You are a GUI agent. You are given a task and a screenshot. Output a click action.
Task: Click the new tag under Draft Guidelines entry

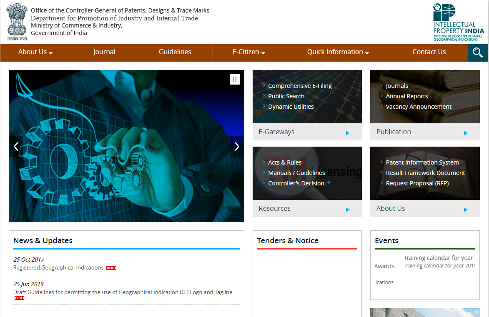pos(19,298)
